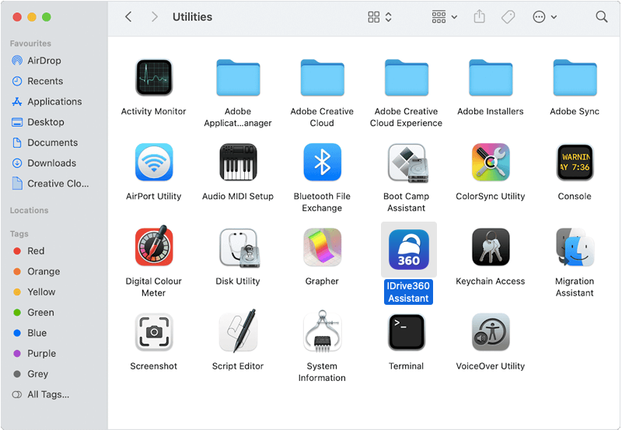
Task: Click the IDrive360 Assistant name label
Action: pyautogui.click(x=408, y=292)
